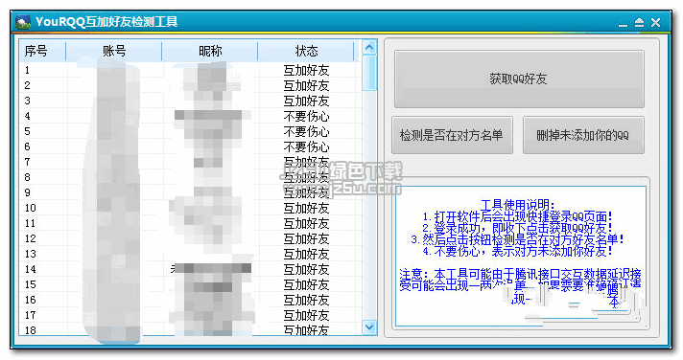Sort by the 序号 column header

click(42, 52)
